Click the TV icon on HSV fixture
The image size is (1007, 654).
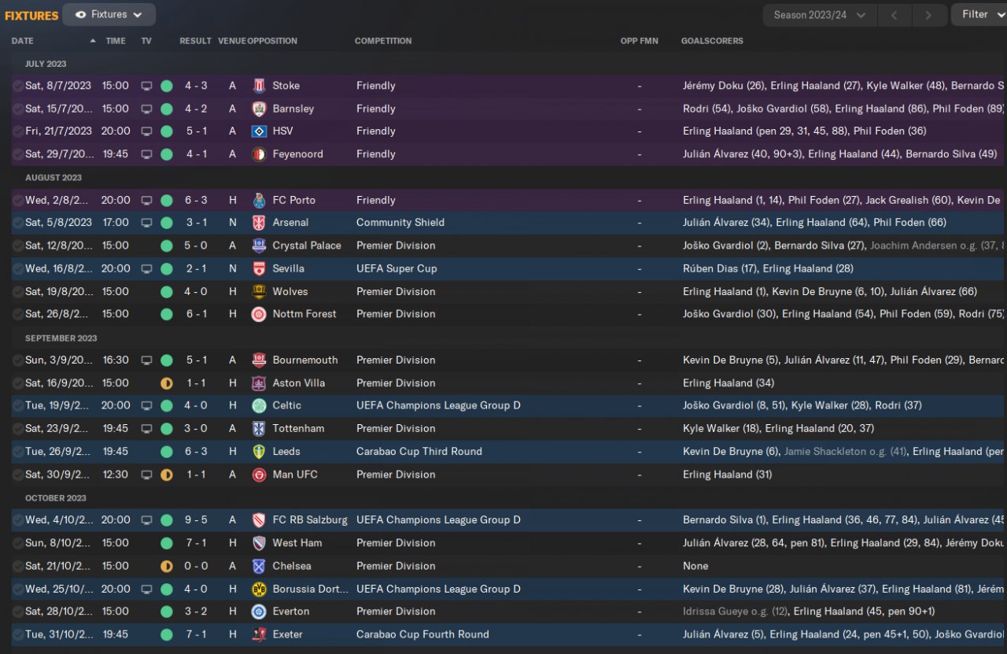coord(146,131)
